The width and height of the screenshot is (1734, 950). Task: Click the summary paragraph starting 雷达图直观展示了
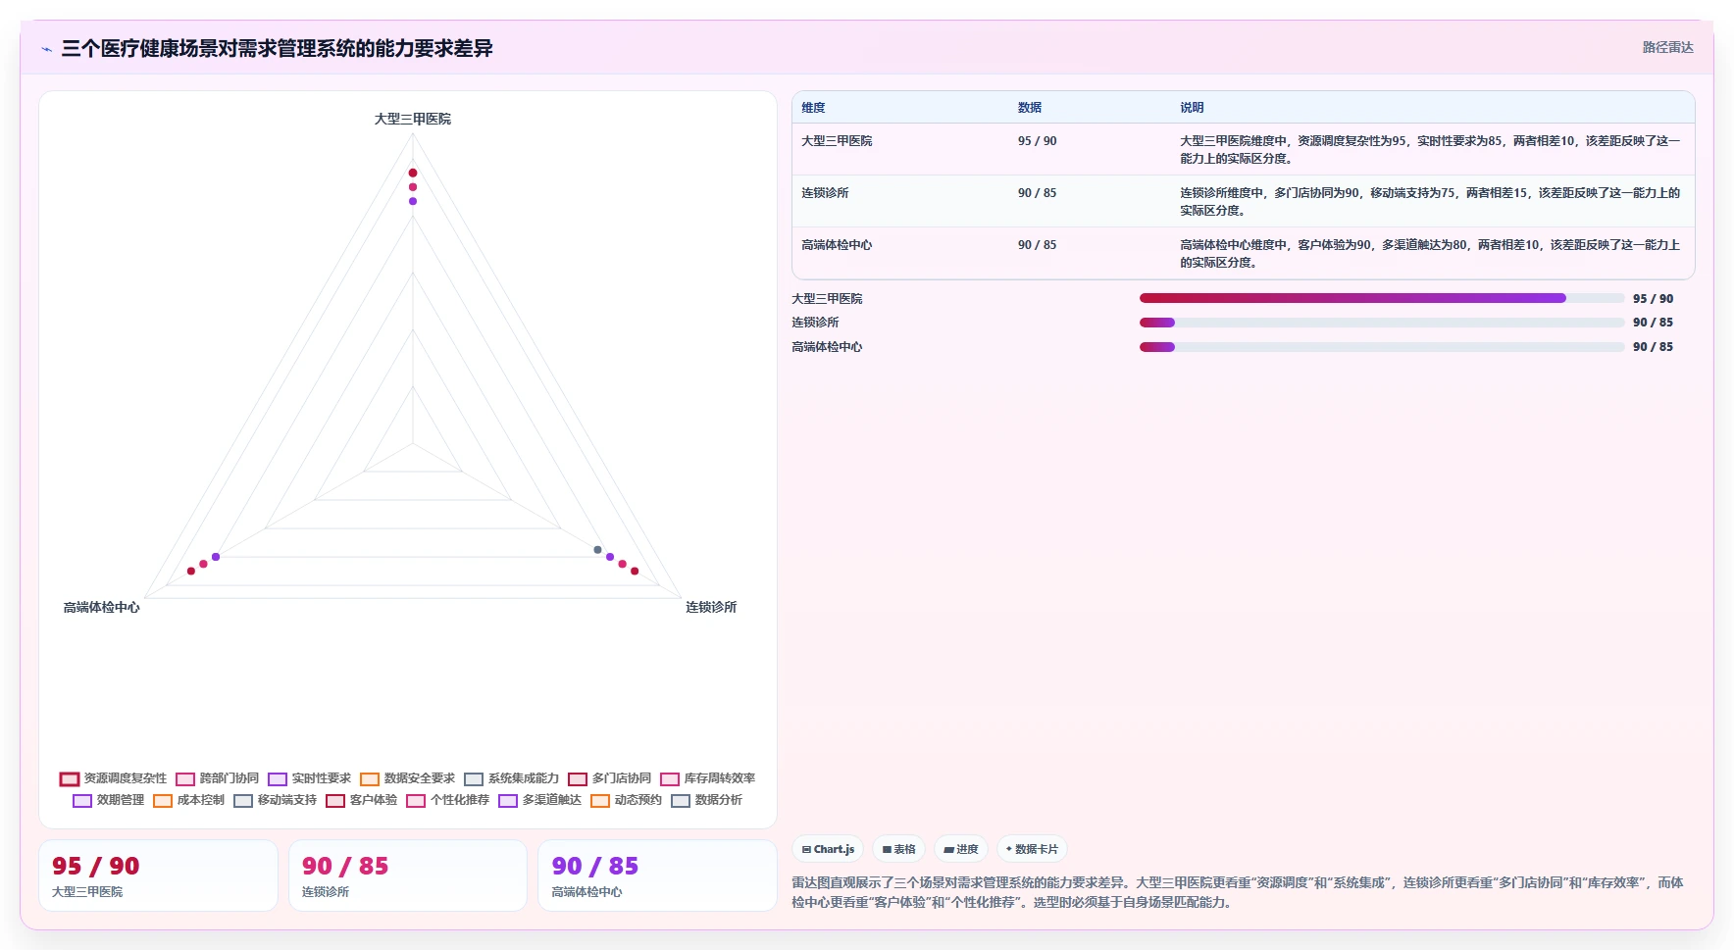pyautogui.click(x=1238, y=892)
